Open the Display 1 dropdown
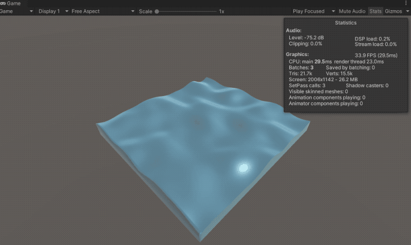Image resolution: width=411 pixels, height=245 pixels. [53, 11]
